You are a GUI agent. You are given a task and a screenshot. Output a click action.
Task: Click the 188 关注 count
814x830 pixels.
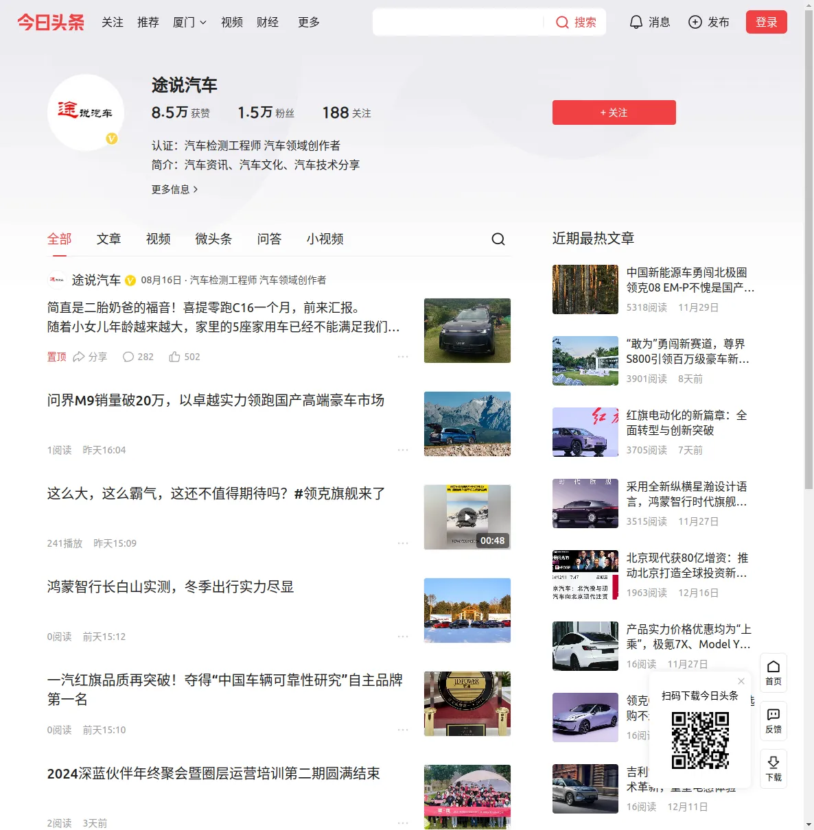click(347, 112)
